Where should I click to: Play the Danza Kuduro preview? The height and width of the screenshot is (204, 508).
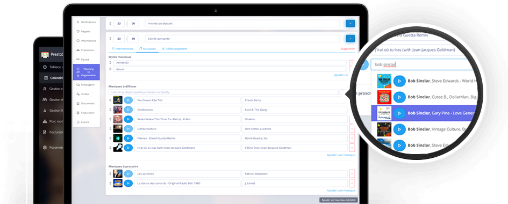point(128,129)
